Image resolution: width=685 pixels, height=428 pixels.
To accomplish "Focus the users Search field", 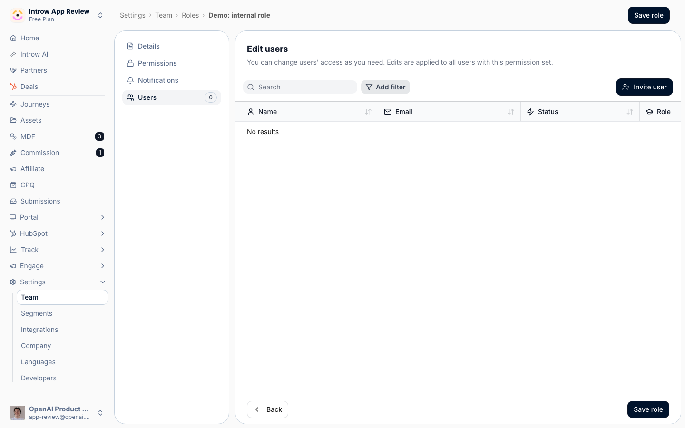I will pyautogui.click(x=300, y=87).
